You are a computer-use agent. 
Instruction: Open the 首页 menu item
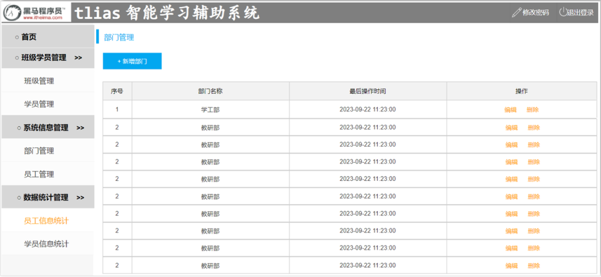[x=29, y=37]
